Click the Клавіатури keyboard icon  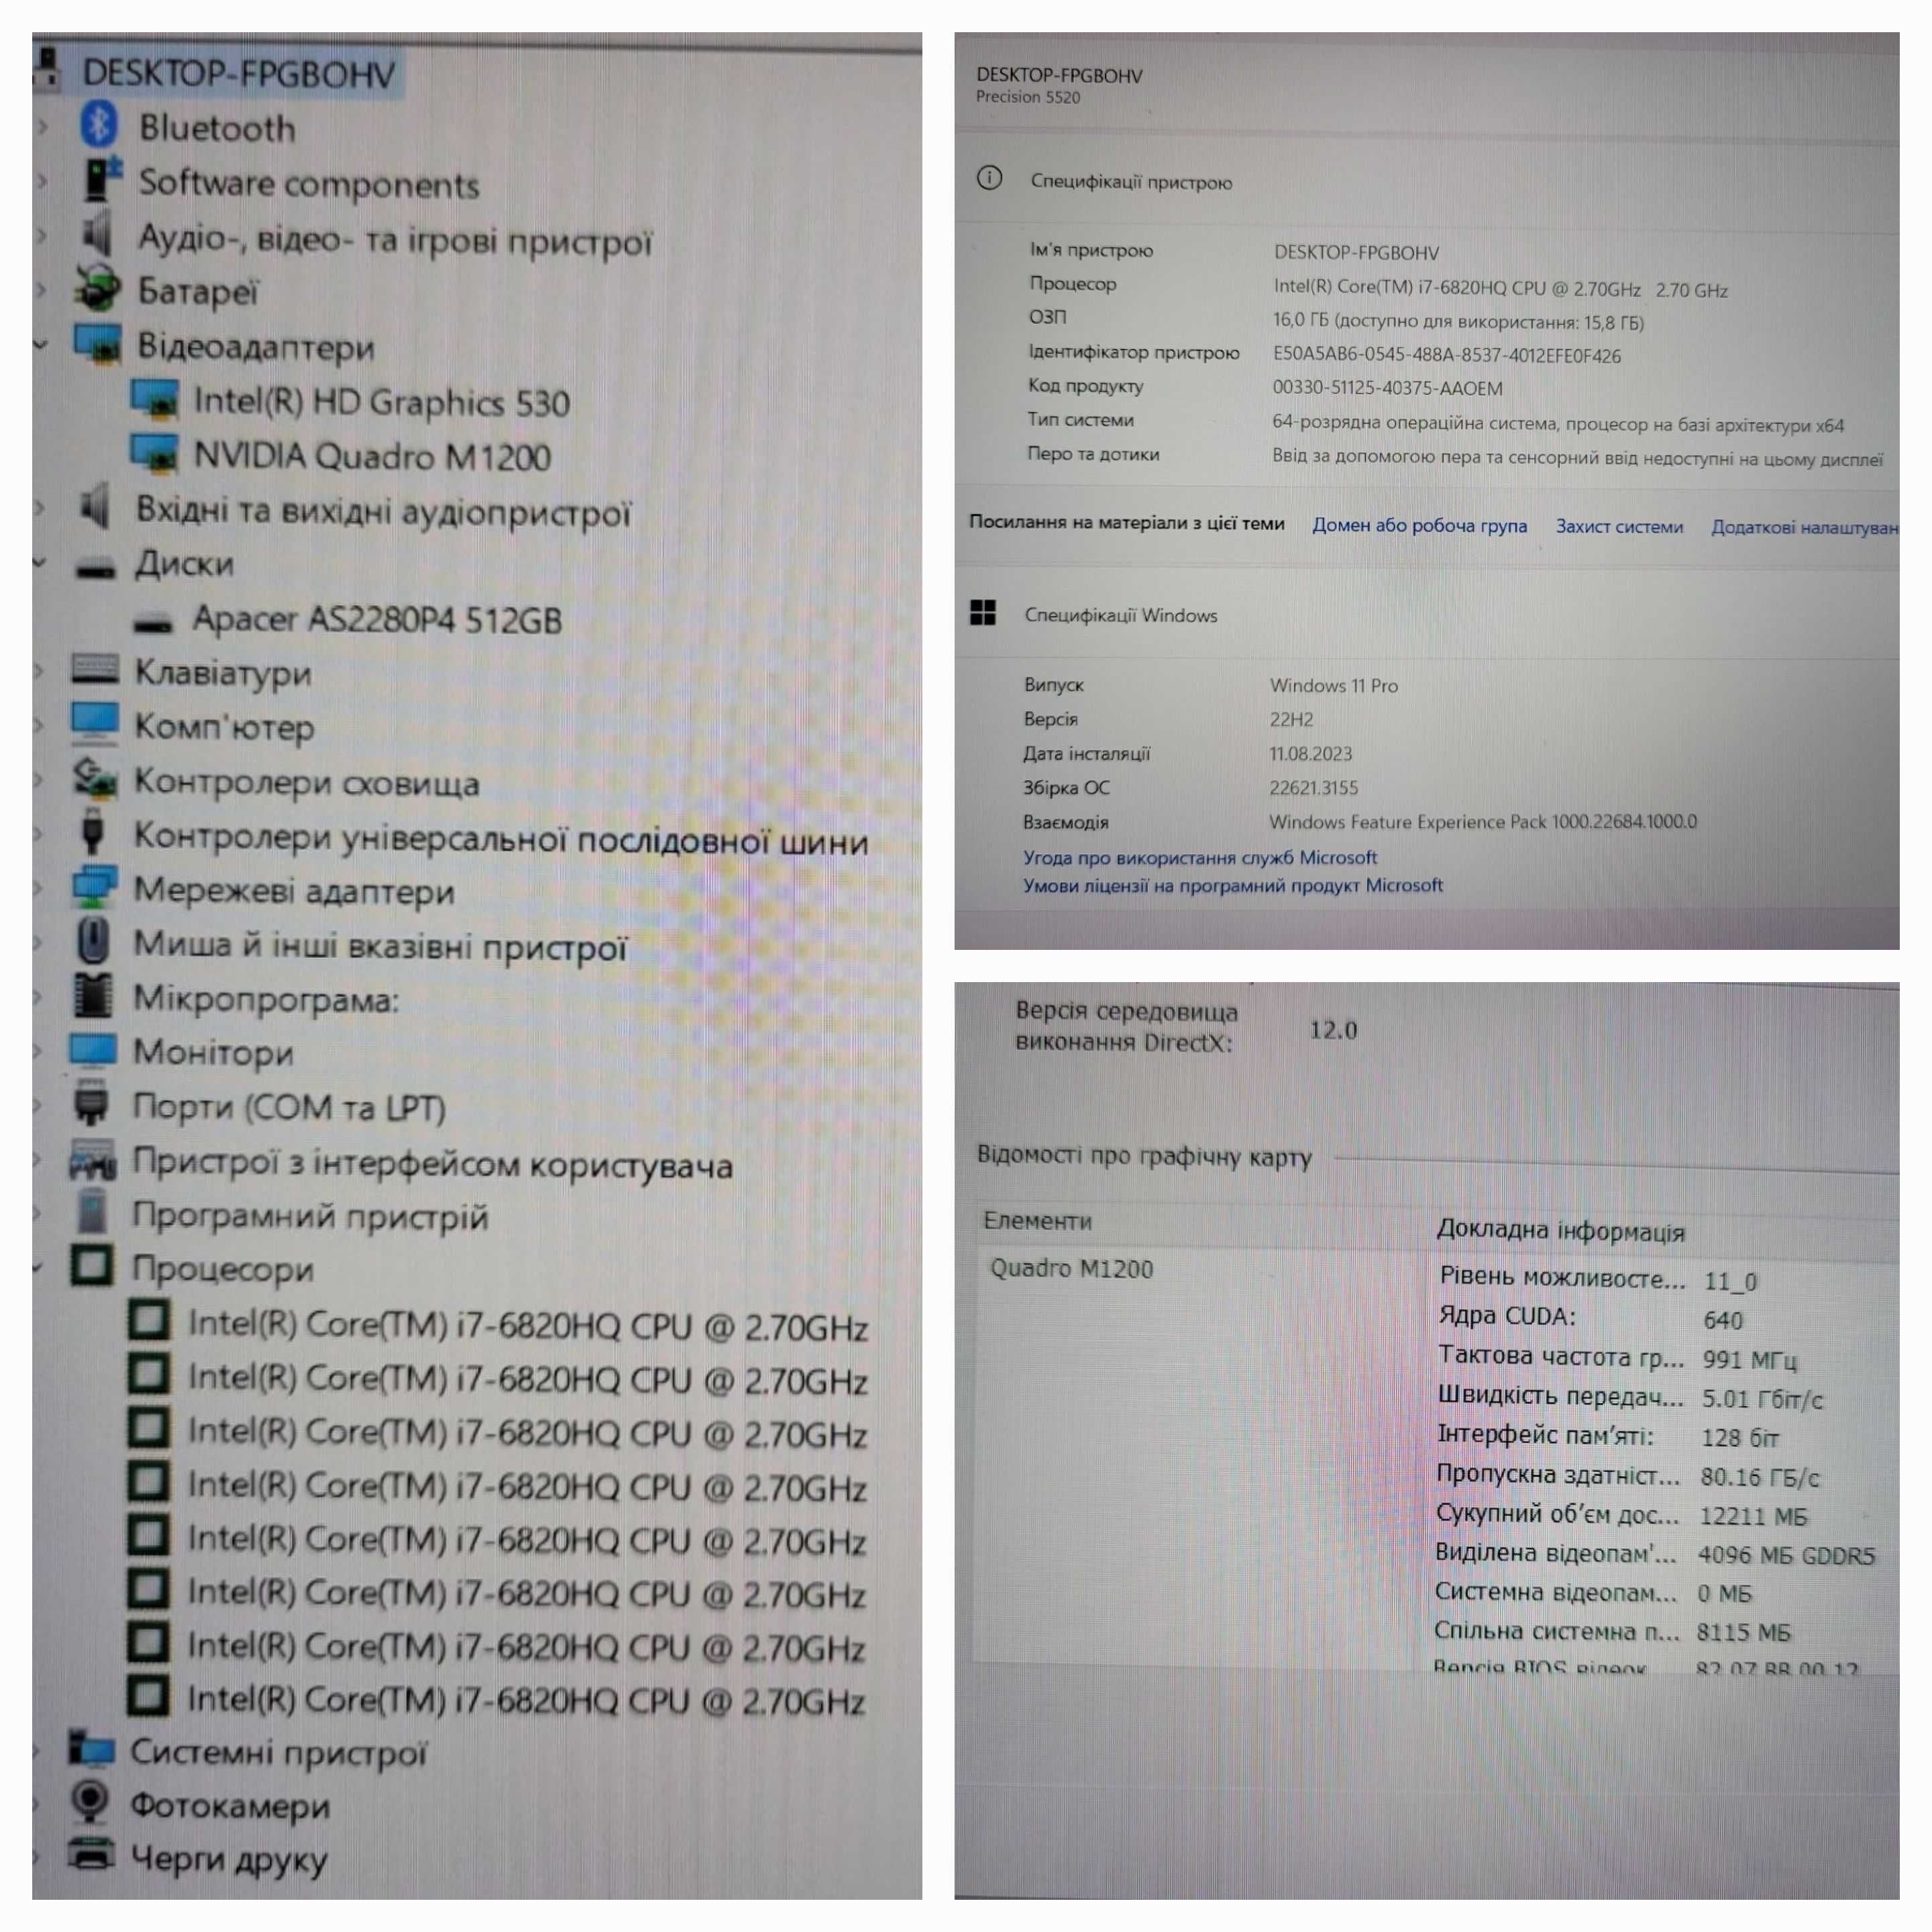click(95, 670)
